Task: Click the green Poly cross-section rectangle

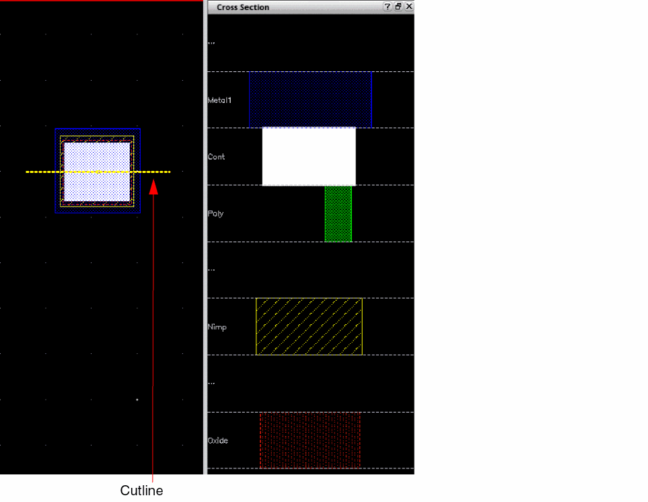Action: [338, 213]
